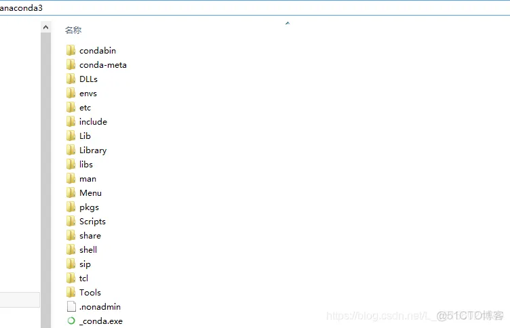Viewport: 510px width, 328px height.
Task: Click the tcl folder icon
Action: tap(71, 279)
